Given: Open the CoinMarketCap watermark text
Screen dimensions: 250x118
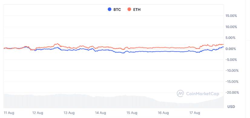Looking at the screenshot, I should click(202, 94).
